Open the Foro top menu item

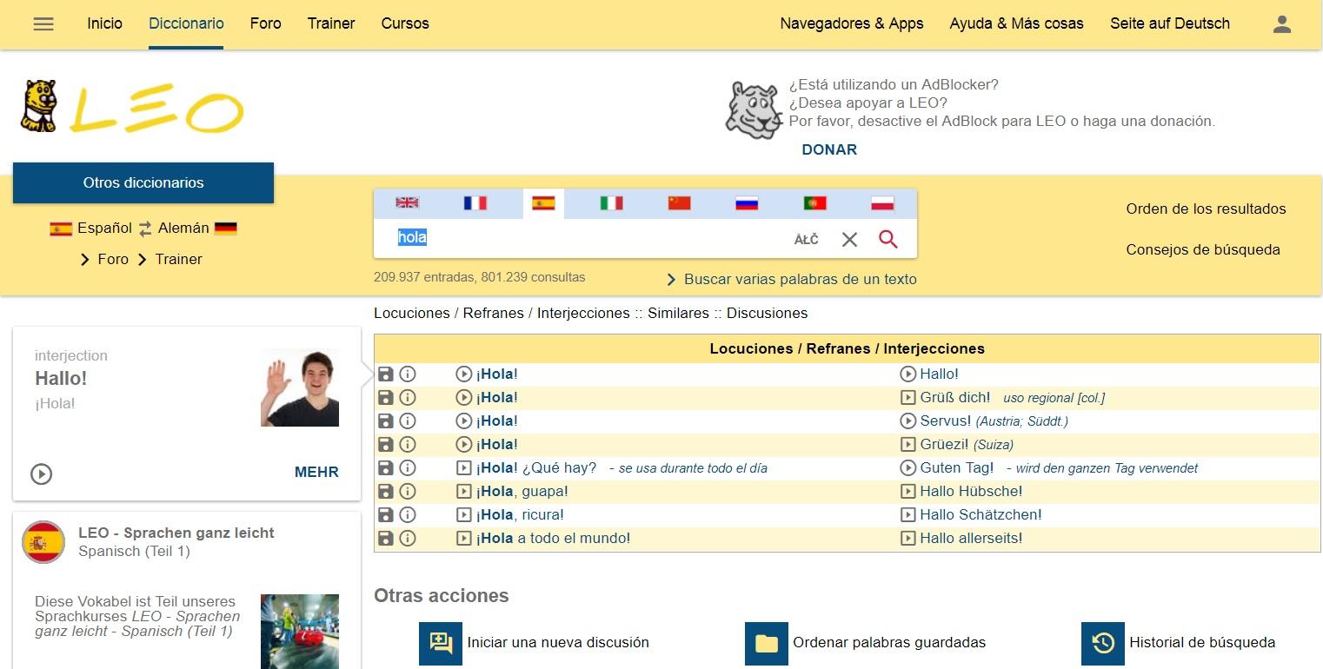265,24
